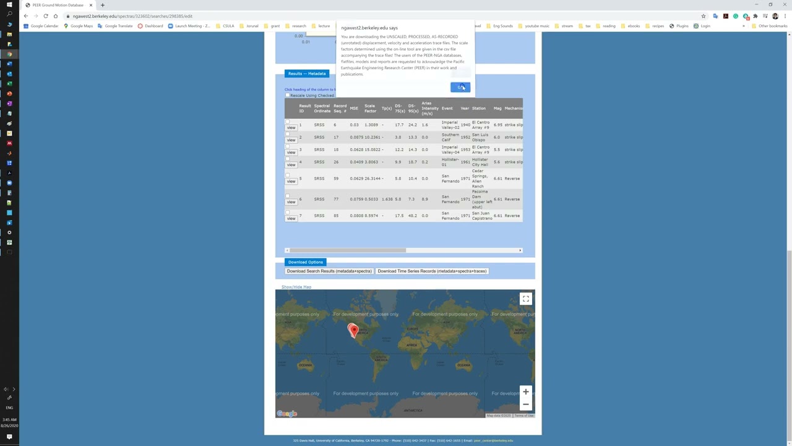
Task: Check the box for result 5
Action: [x=287, y=175]
